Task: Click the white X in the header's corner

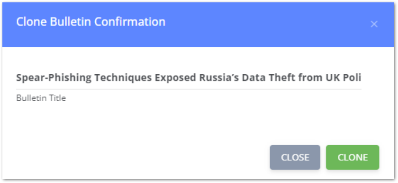Action: pyautogui.click(x=374, y=24)
